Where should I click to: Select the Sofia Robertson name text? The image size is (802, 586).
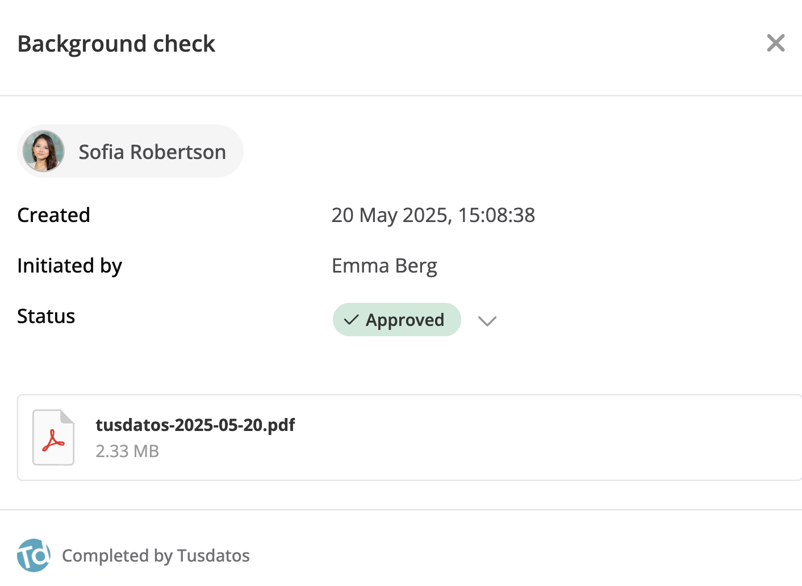[x=152, y=152]
